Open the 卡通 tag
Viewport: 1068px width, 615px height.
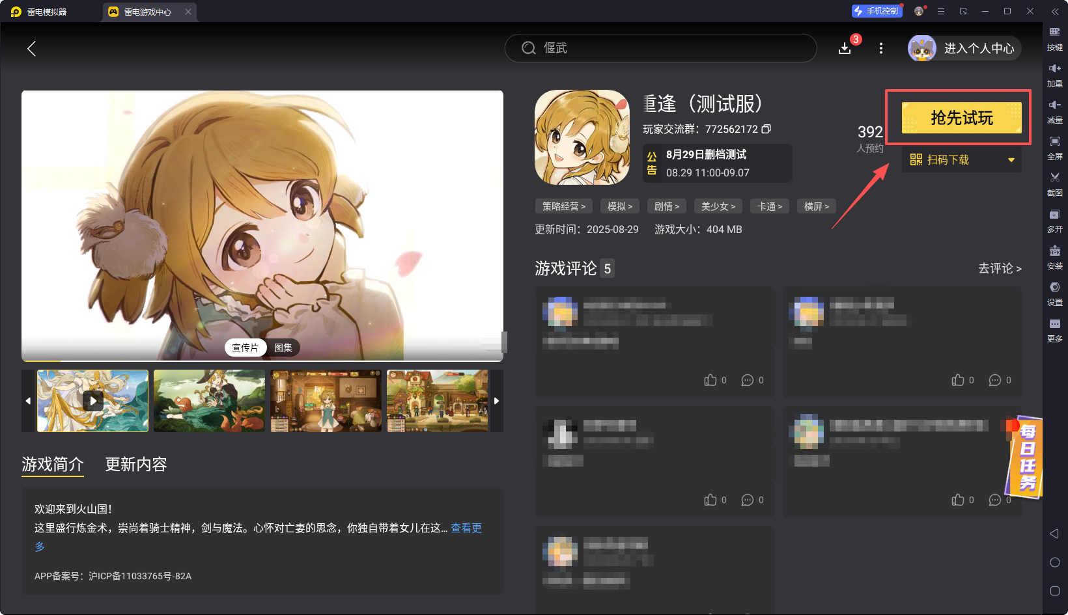(x=770, y=206)
